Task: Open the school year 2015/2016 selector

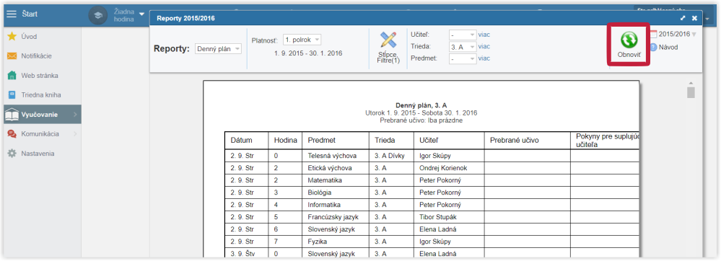Action: tap(673, 34)
